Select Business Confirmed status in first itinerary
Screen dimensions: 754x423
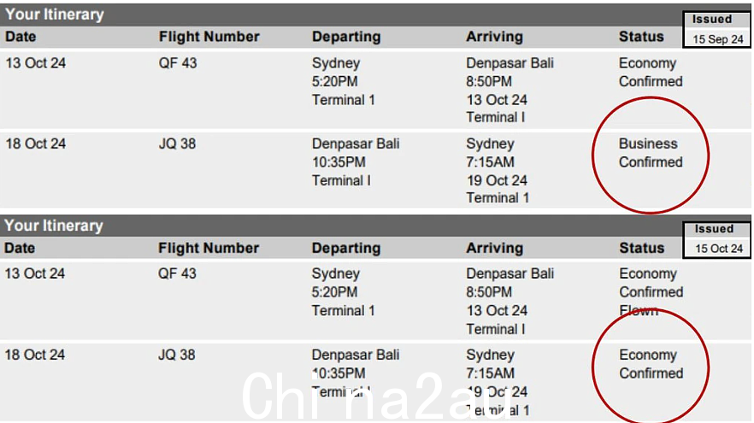[650, 153]
